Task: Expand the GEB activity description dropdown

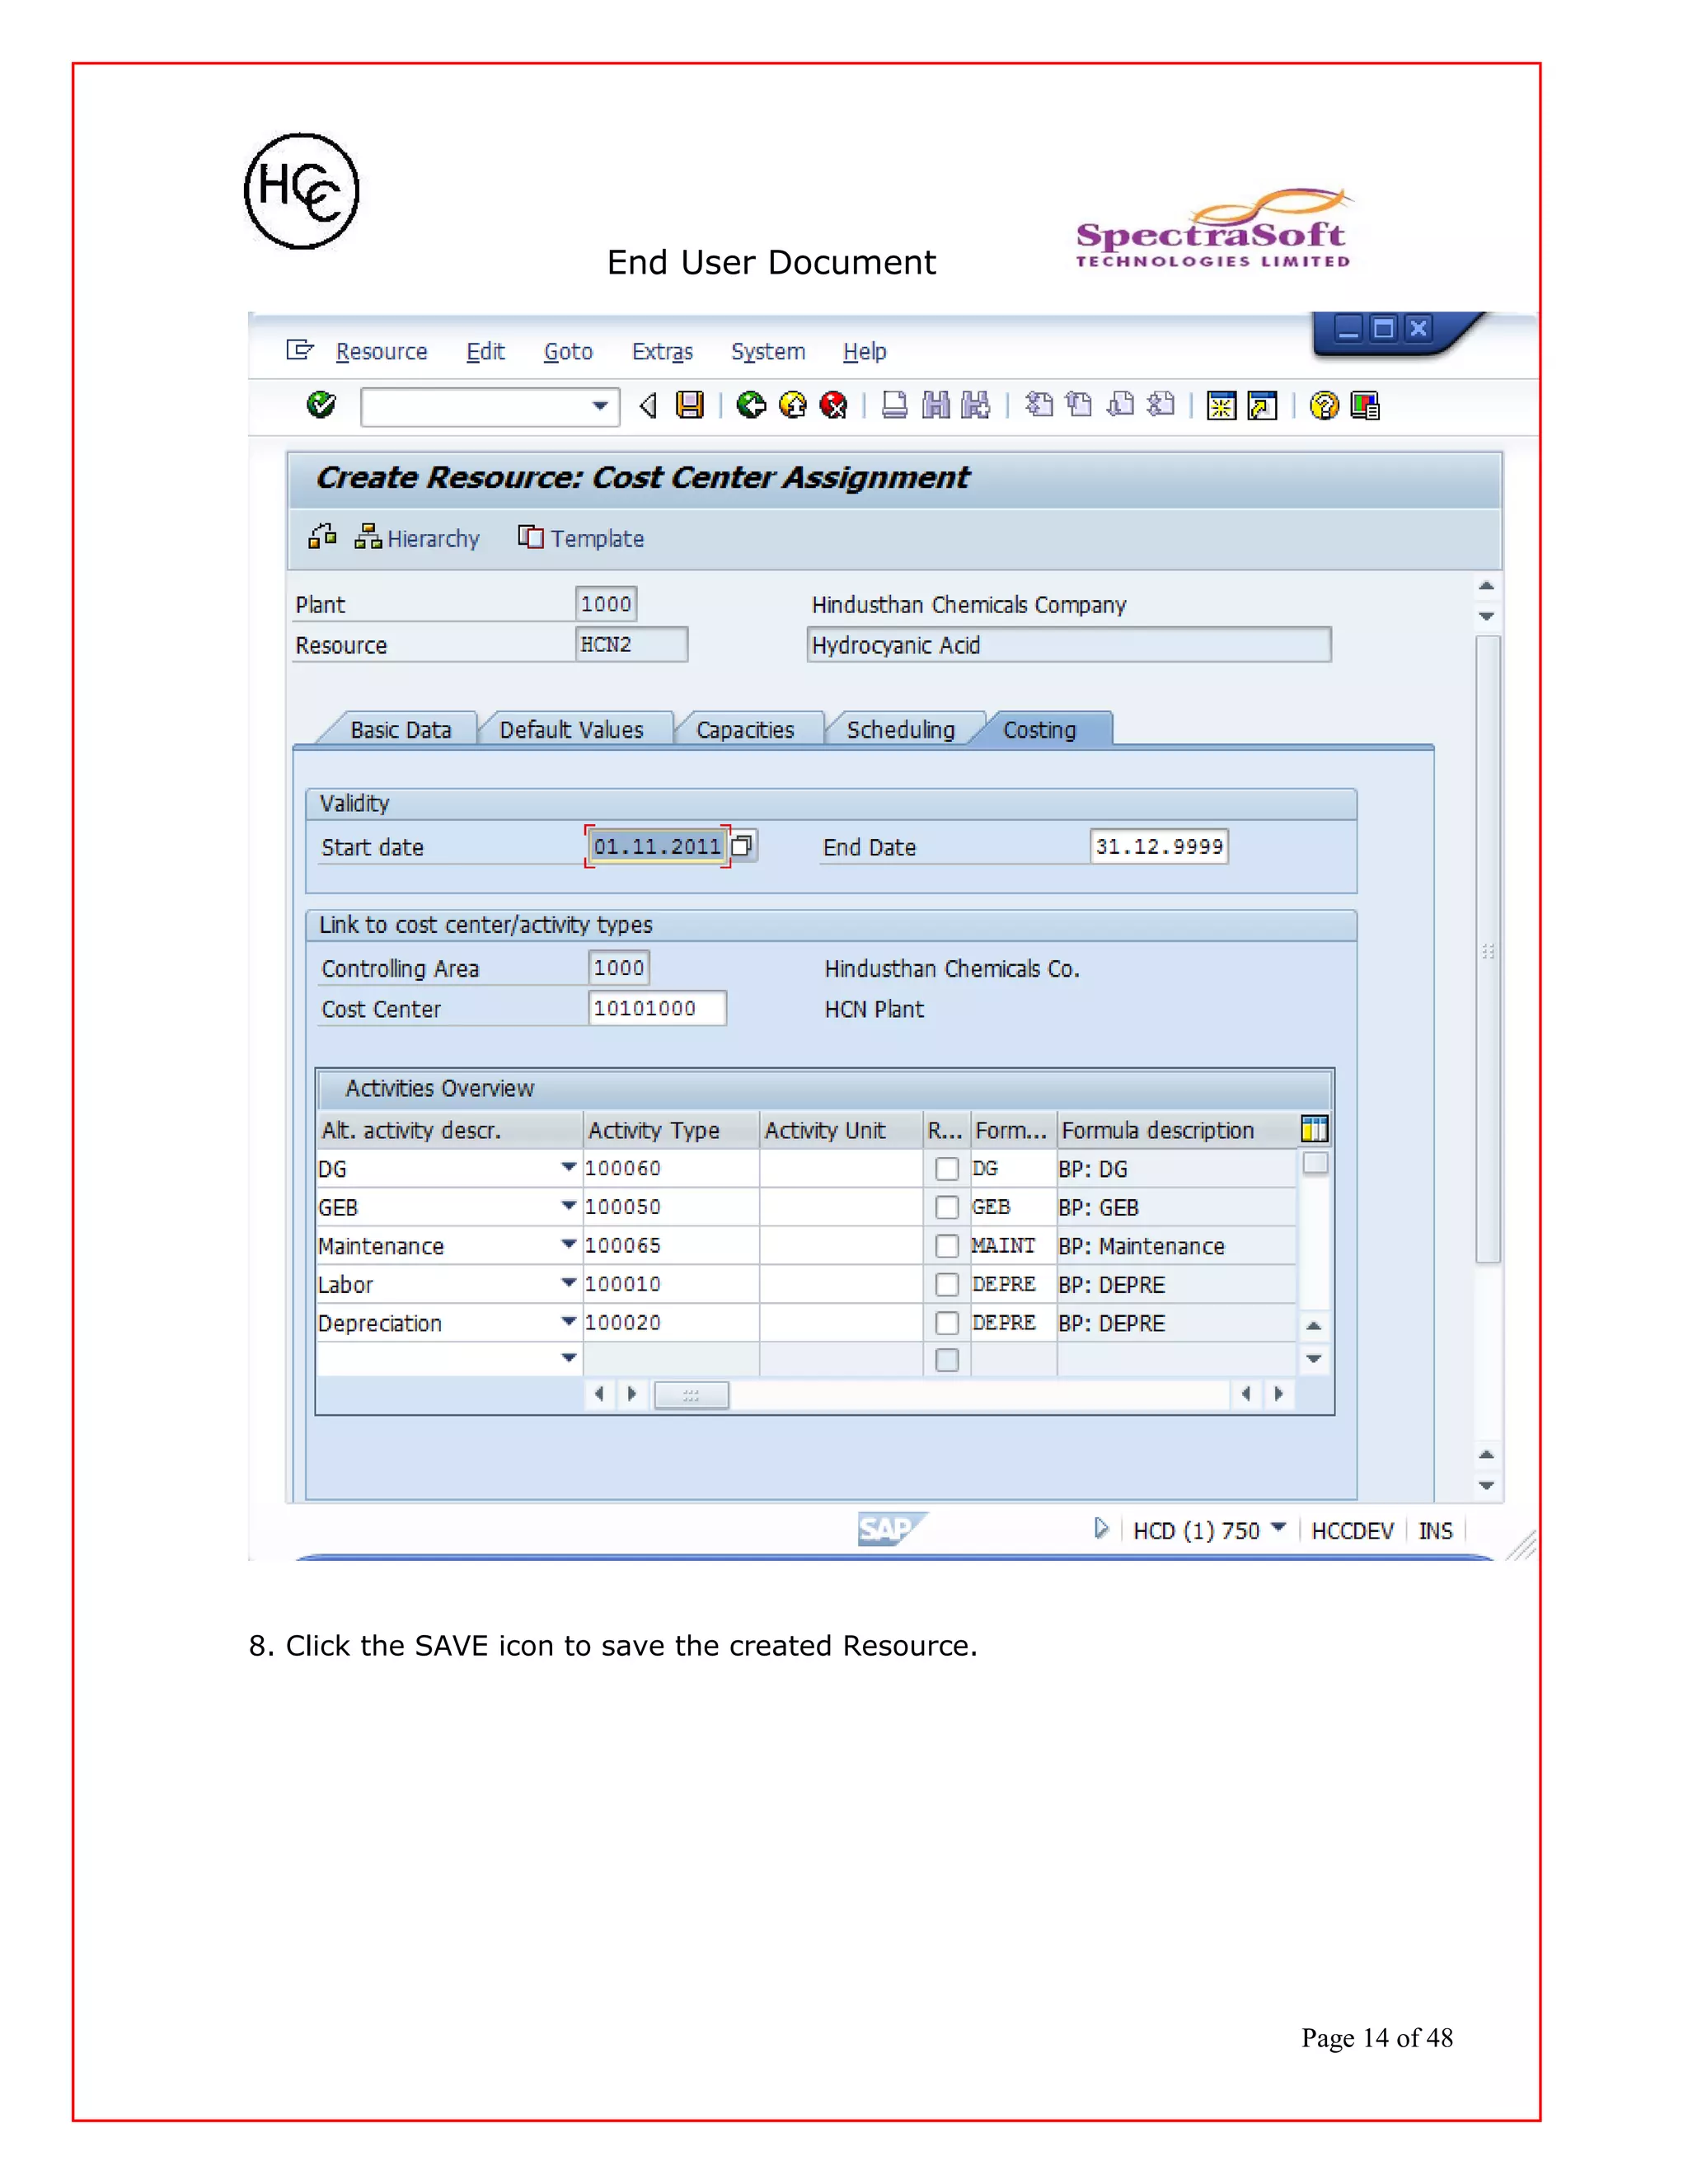Action: tap(568, 1206)
